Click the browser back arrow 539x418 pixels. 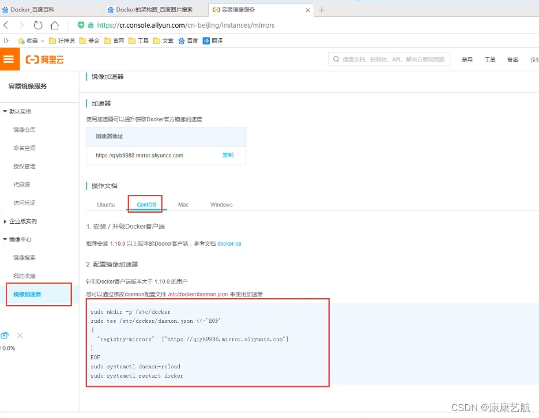6,25
